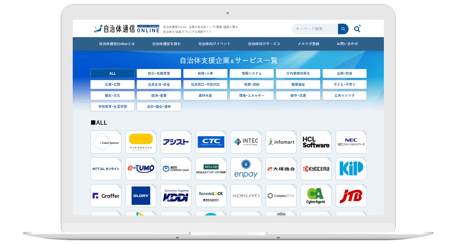The image size is (457, 244).
Task: Open advanced search plus magnifier icon
Action: [x=357, y=29]
